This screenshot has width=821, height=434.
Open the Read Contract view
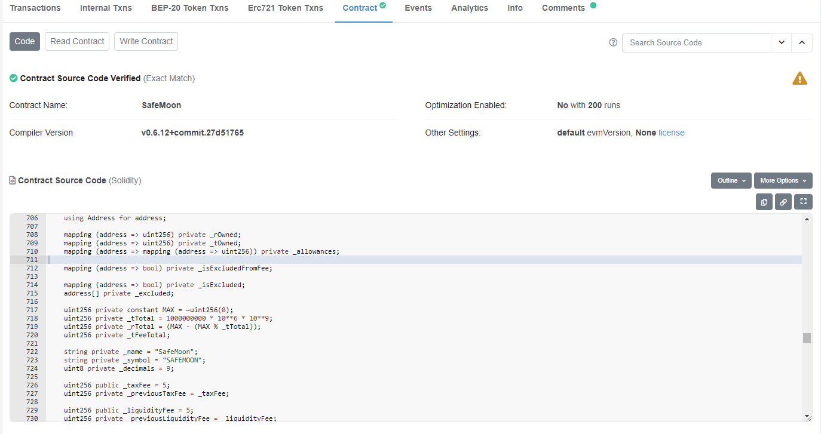(77, 41)
